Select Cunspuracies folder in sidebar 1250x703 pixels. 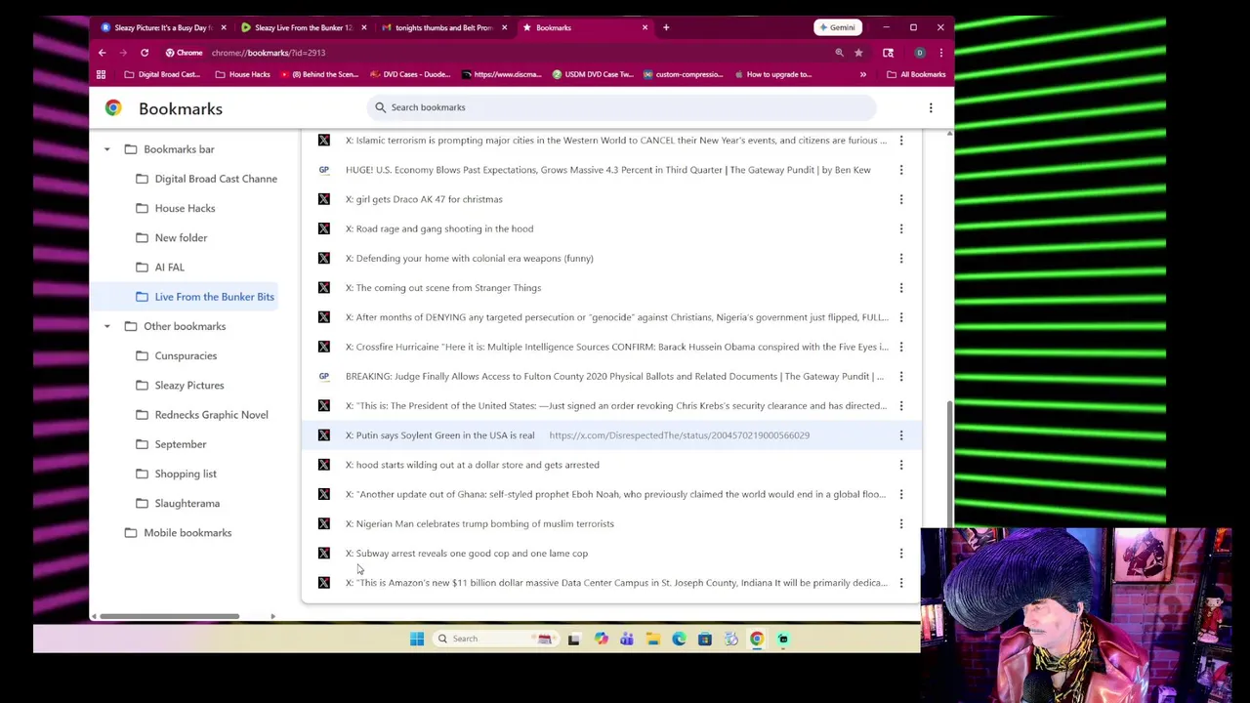[176, 355]
